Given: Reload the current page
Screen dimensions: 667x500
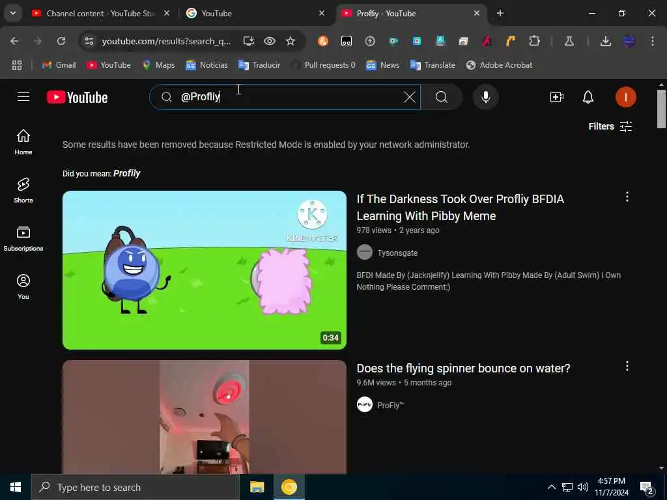Looking at the screenshot, I should click(x=61, y=41).
